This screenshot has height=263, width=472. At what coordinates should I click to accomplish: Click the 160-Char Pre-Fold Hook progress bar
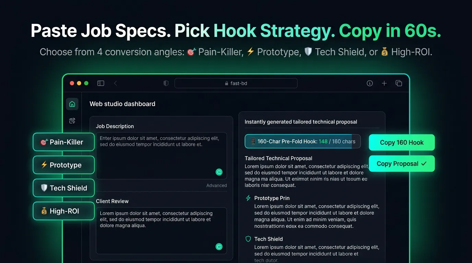click(x=303, y=141)
